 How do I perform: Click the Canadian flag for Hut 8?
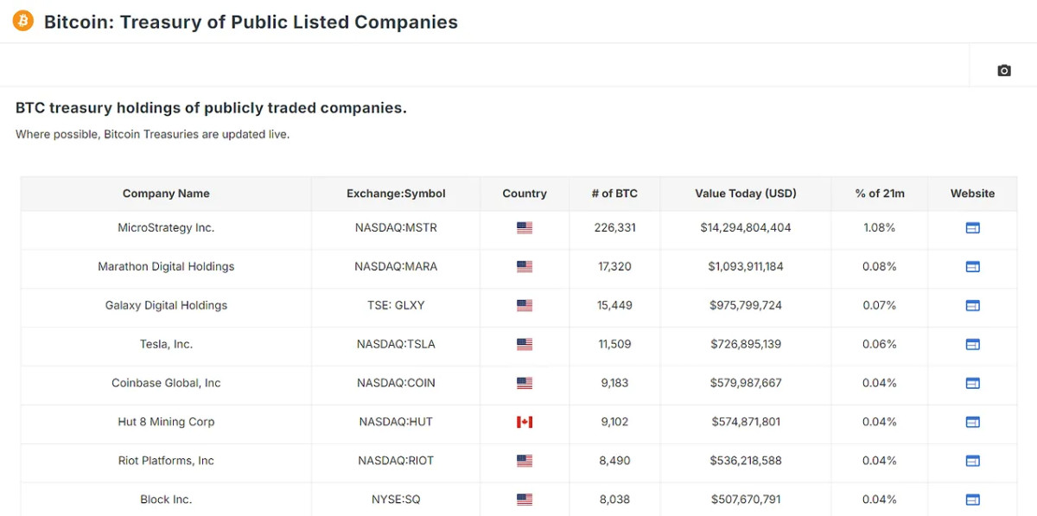pyautogui.click(x=525, y=422)
